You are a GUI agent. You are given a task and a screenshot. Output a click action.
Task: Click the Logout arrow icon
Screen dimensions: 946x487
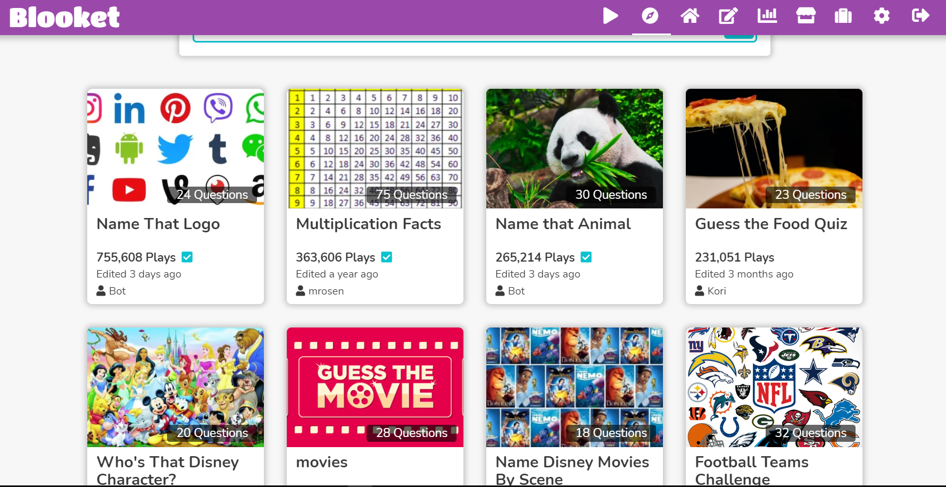(x=920, y=16)
